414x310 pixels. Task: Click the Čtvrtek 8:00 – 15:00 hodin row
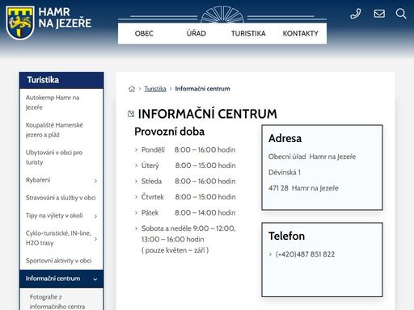[x=188, y=197]
